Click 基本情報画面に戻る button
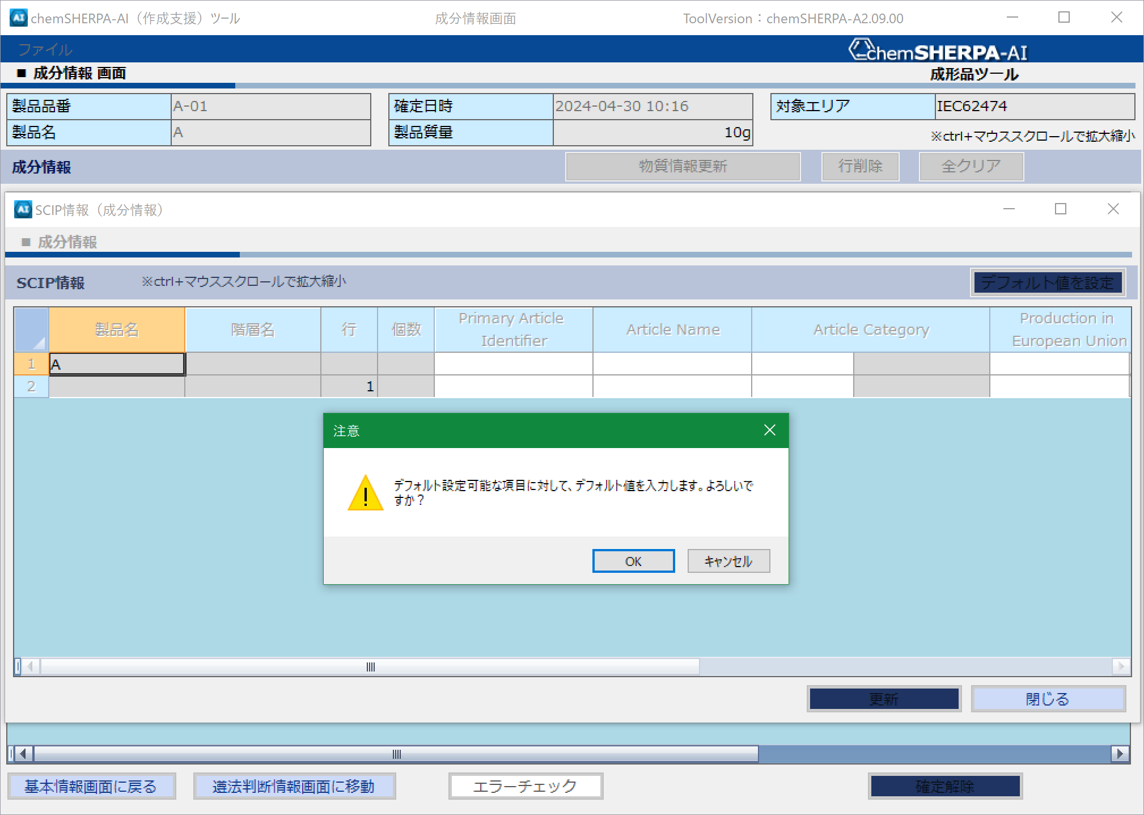1144x815 pixels. point(91,786)
